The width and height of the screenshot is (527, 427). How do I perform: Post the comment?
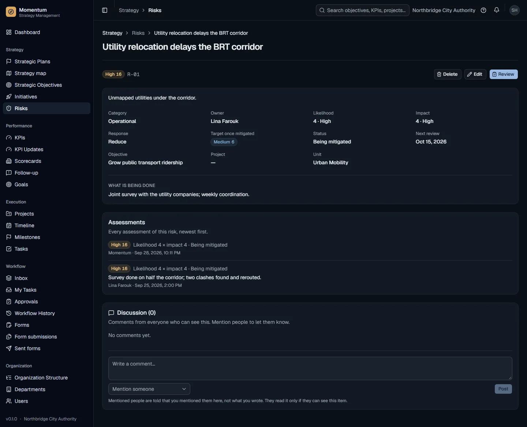503,389
